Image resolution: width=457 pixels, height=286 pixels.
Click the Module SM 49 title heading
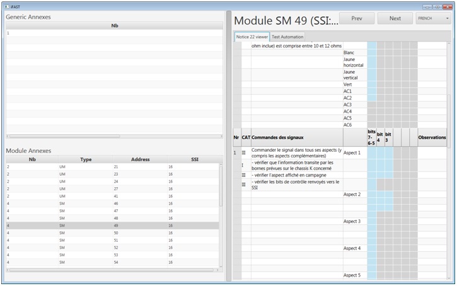pyautogui.click(x=286, y=21)
